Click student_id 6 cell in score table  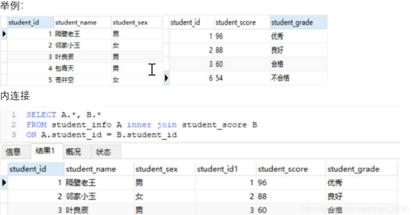point(192,78)
